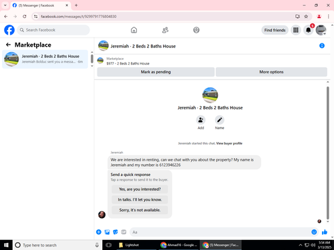The image size is (334, 250).
Task: Switch to Ahmad16 Google Chrome taskbar window
Action: click(179, 245)
